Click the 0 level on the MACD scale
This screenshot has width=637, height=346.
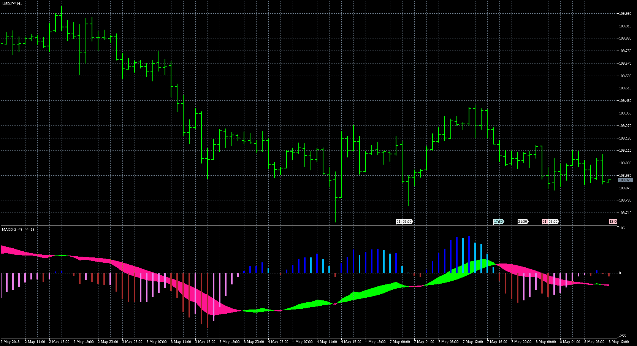620,273
